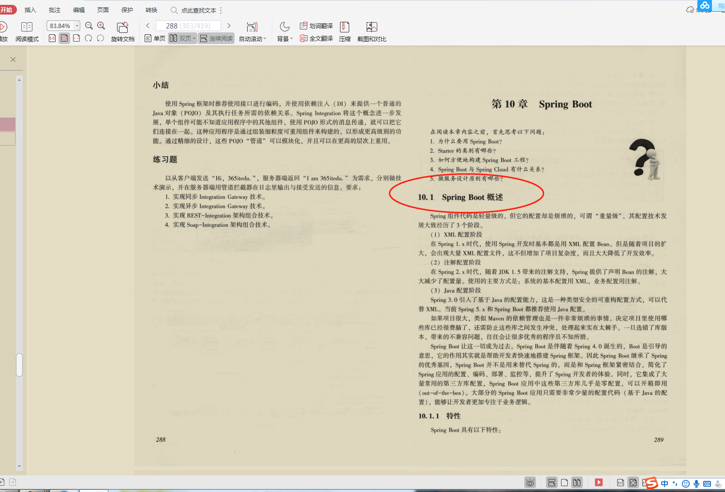Screen dimensions: 725x492
Task: Click the 压缩 compress tool
Action: click(345, 32)
